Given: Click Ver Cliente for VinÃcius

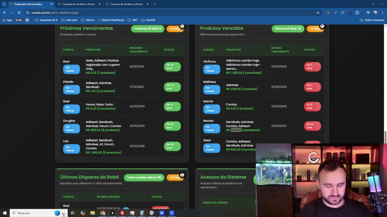Looking at the screenshot, I should point(212,69).
